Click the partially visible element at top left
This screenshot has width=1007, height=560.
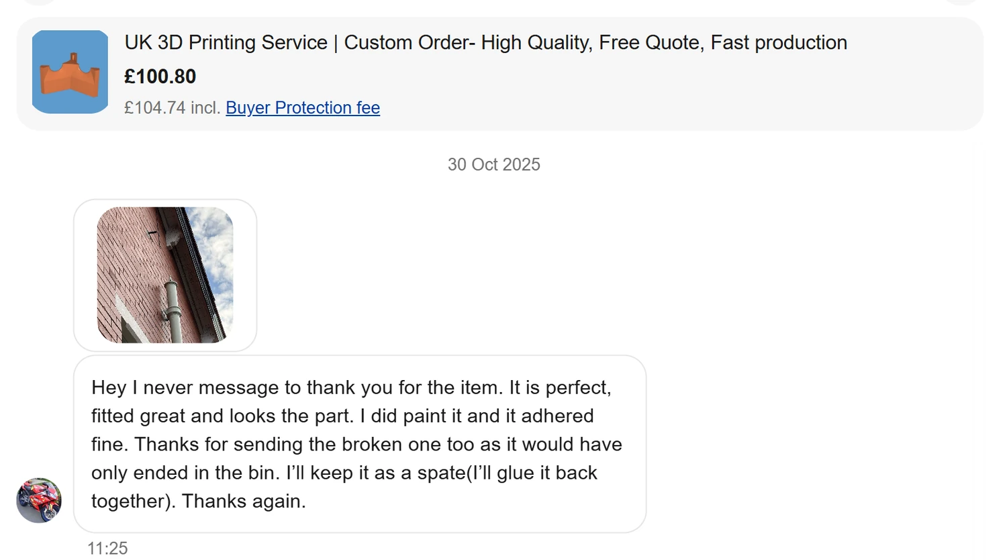(x=38, y=3)
